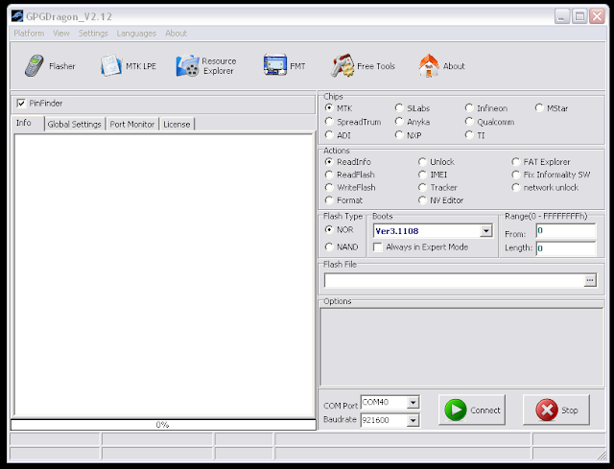This screenshot has width=614, height=469.
Task: Open the About menu
Action: [176, 34]
